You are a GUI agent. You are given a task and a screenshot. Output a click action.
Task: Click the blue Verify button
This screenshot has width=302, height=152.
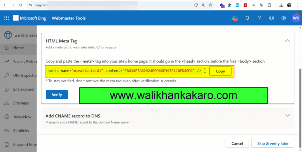[57, 94]
